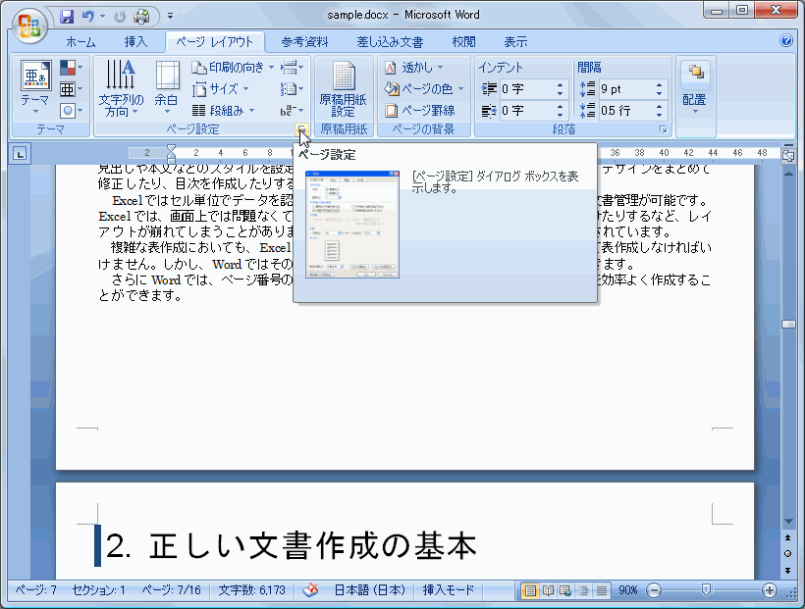Switch to print layout view
Image resolution: width=805 pixels, height=609 pixels.
530,591
